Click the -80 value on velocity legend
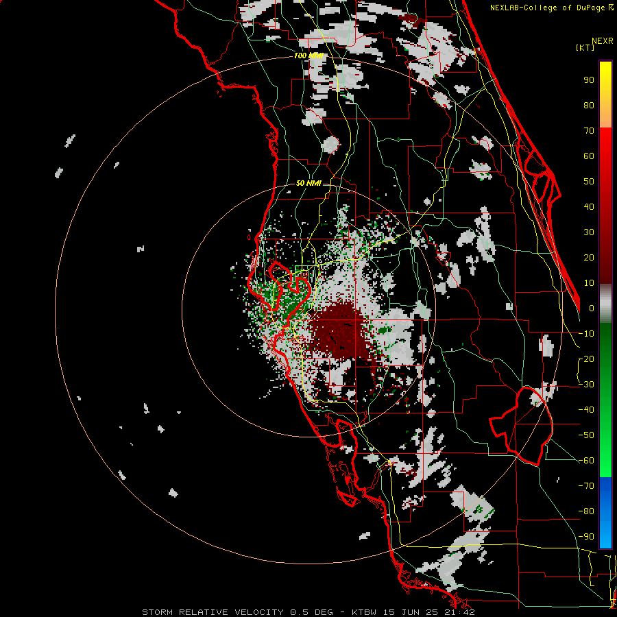617x617 pixels. pyautogui.click(x=586, y=511)
